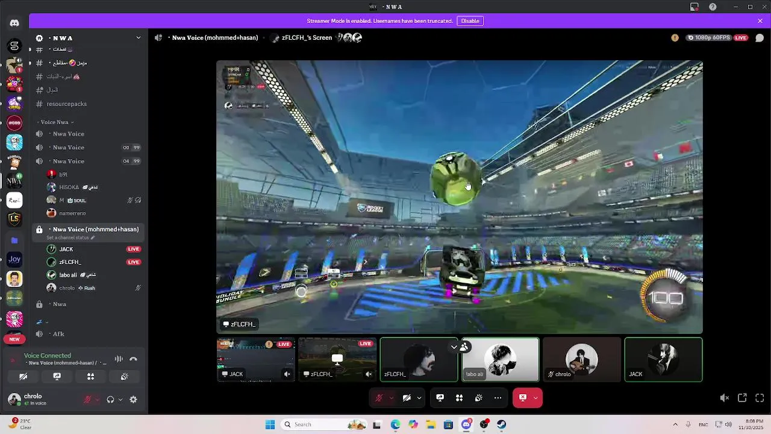
Task: Collapse Voice Nwa category
Action: click(x=55, y=122)
